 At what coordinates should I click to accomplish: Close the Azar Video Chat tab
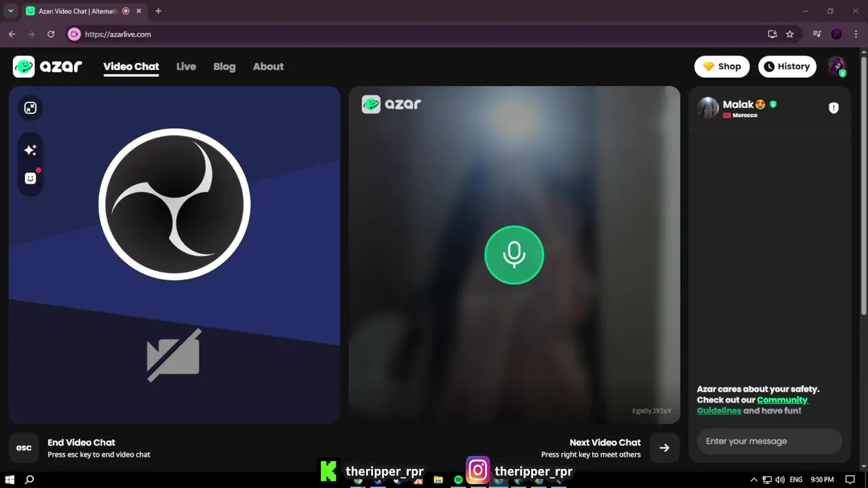(x=139, y=11)
